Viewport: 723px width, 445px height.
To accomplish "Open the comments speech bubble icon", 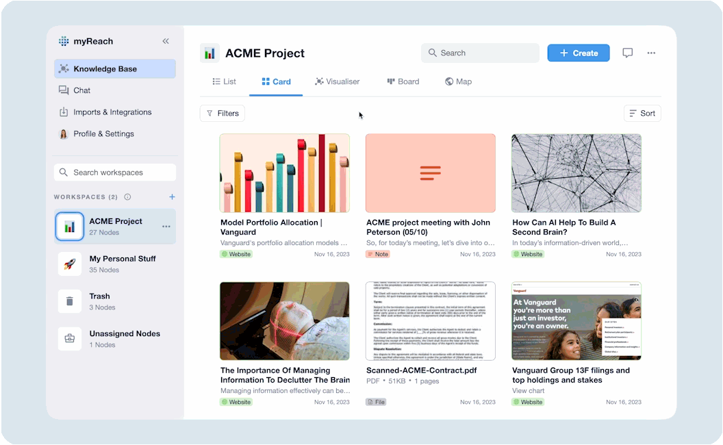I will [x=627, y=53].
